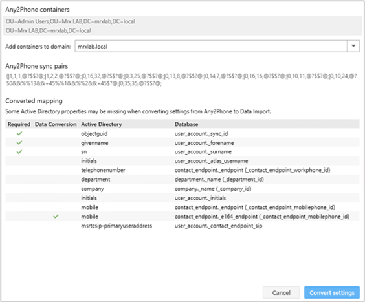The image size is (365, 302).
Task: Click department._name database cell
Action: point(219,179)
